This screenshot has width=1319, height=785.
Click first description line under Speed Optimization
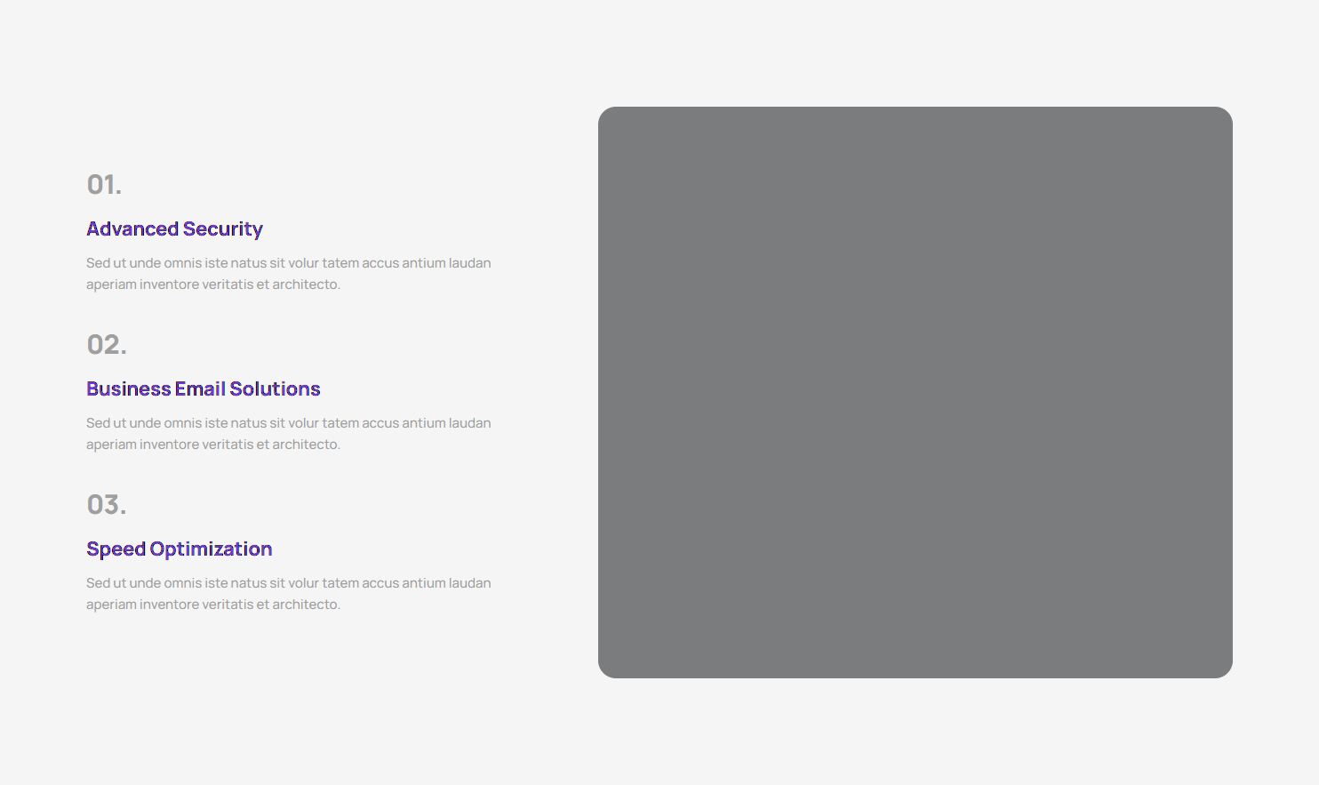pyautogui.click(x=288, y=583)
